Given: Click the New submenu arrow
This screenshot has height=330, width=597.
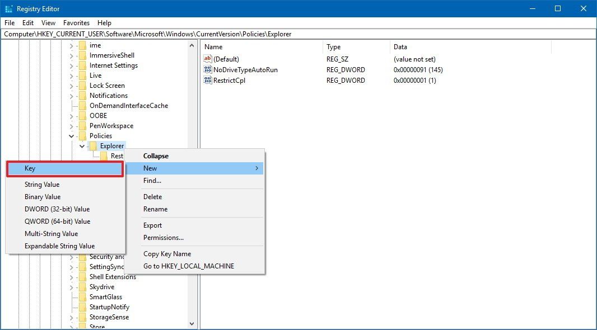Looking at the screenshot, I should pos(256,168).
